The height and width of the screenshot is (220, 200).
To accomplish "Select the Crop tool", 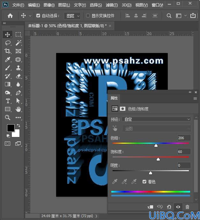I will [7, 51].
